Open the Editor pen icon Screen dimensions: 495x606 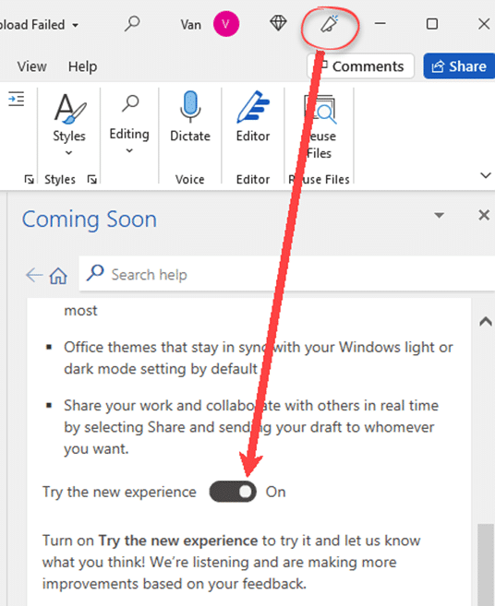click(253, 107)
